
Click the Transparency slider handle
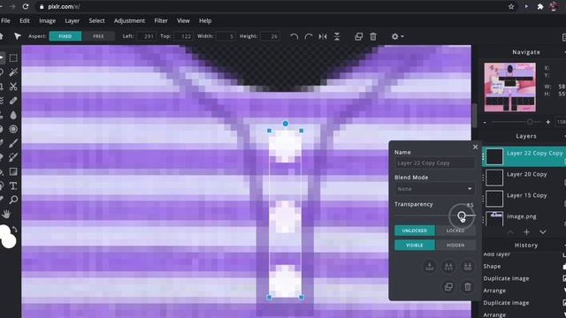click(x=462, y=216)
